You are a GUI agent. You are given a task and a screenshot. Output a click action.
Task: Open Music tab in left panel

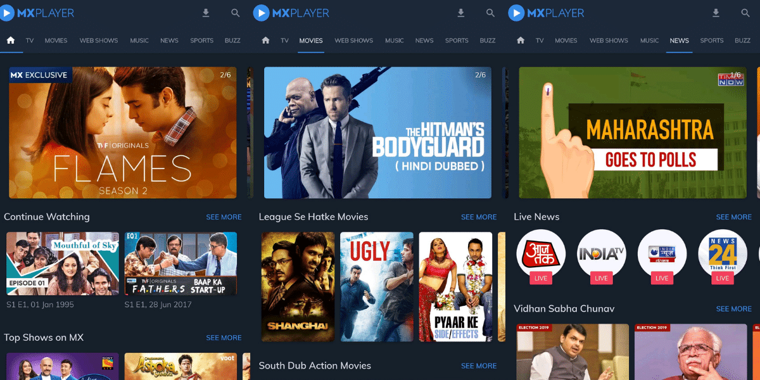click(x=139, y=41)
